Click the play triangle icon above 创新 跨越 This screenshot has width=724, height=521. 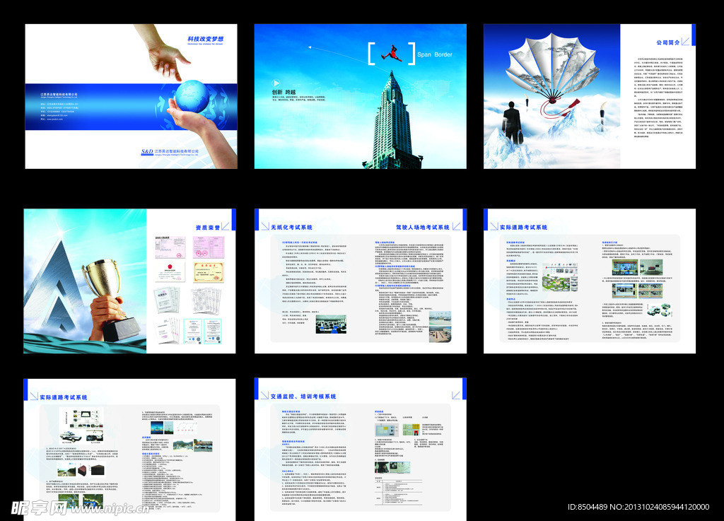tap(277, 82)
